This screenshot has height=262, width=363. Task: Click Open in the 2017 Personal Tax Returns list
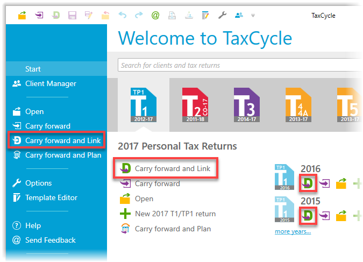(x=137, y=199)
